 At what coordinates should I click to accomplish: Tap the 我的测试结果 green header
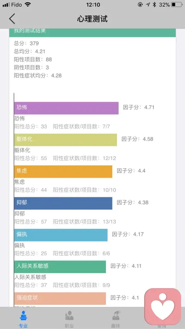click(92, 33)
